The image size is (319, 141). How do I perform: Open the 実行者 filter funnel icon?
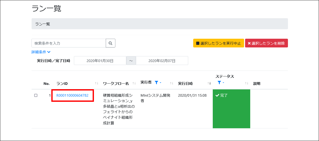(157, 83)
